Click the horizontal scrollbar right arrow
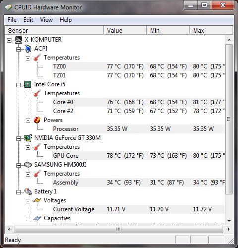This screenshot has width=238, height=248. 229,229
